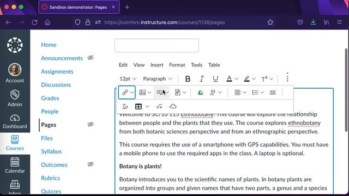Expand the Images dropdown arrow
Image resolution: width=349 pixels, height=196 pixels.
(149, 93)
